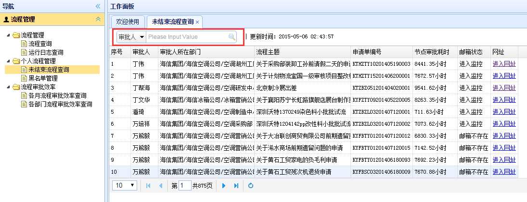Open 流程查询 in navigation tree
The height and width of the screenshot is (202, 527).
(40, 44)
